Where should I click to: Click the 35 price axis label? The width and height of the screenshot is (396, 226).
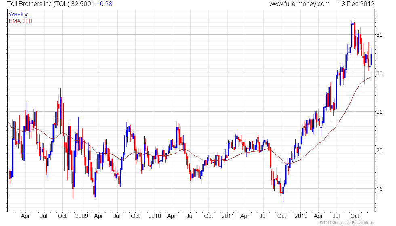[x=379, y=35]
